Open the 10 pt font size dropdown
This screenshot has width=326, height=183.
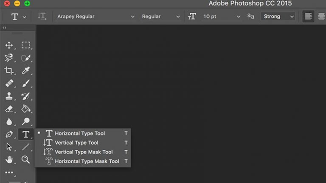221,17
